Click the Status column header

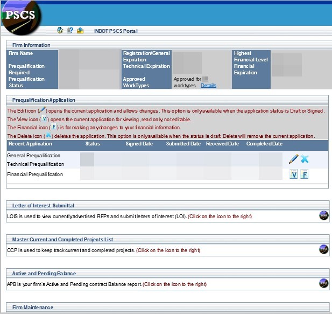93,144
